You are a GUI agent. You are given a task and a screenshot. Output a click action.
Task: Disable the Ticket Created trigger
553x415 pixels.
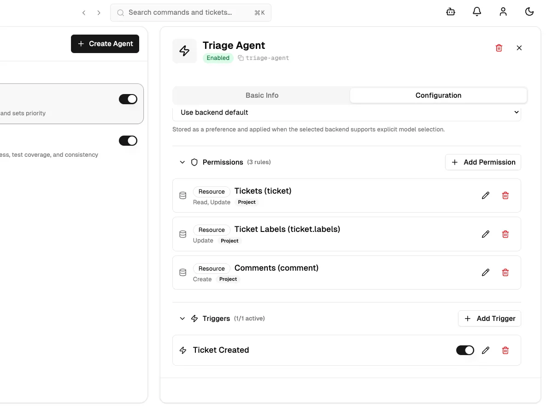[465, 350]
